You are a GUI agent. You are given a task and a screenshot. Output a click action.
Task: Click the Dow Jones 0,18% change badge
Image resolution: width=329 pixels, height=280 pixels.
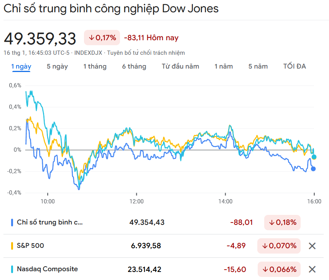pyautogui.click(x=282, y=223)
